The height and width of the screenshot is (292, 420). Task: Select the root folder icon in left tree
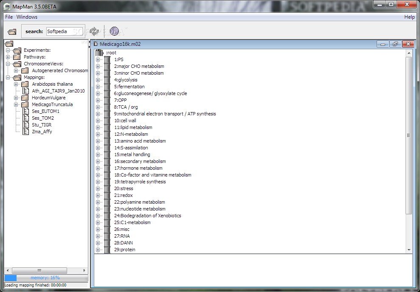[9, 44]
